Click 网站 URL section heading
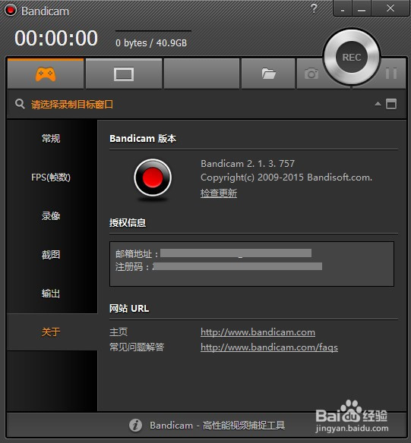 tap(129, 309)
